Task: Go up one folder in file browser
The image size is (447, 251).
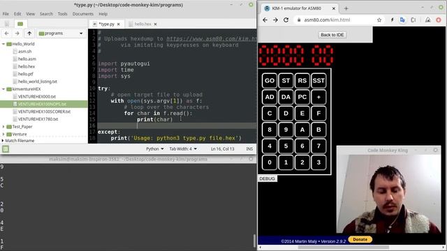Action: pos(29,33)
